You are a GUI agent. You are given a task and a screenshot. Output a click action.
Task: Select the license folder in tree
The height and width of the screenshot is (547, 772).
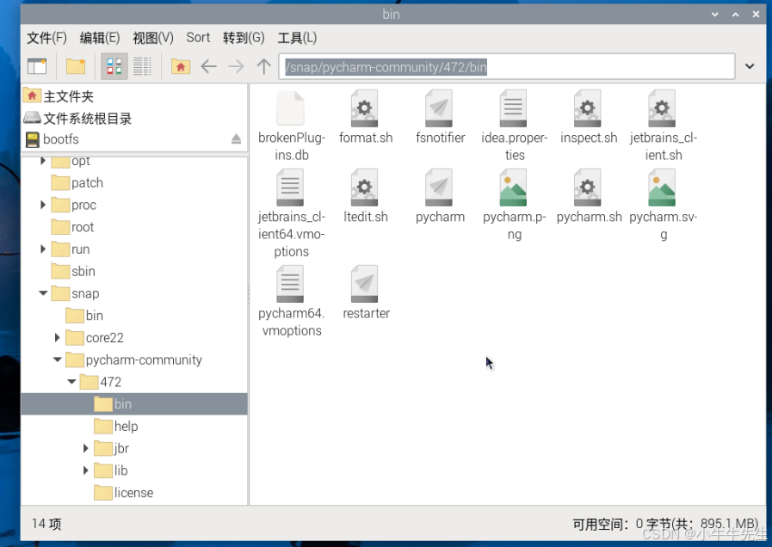133,493
